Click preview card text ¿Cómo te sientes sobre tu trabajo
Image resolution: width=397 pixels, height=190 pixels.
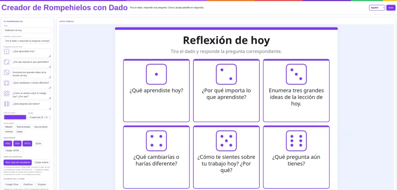coord(226,163)
